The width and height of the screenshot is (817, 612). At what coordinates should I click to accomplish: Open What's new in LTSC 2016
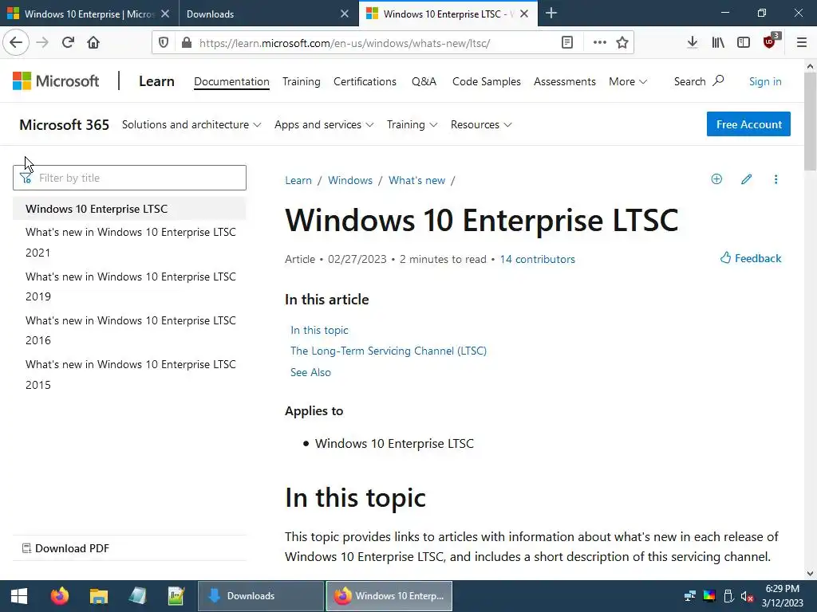130,331
